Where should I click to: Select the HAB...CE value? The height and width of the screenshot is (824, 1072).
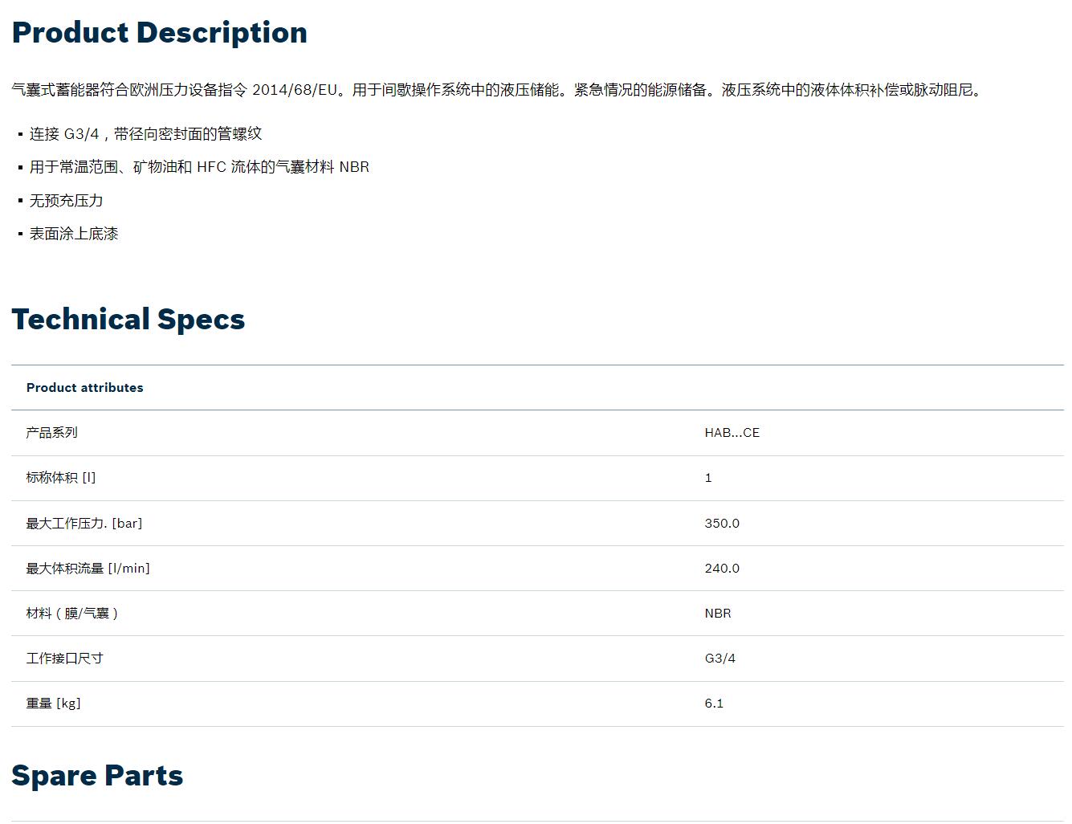(x=732, y=432)
